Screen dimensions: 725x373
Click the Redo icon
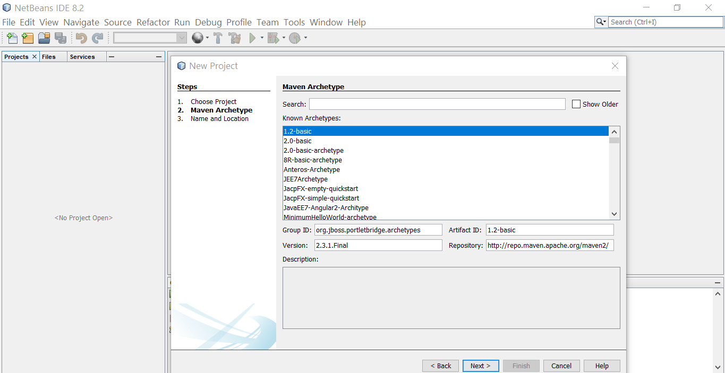(x=97, y=38)
